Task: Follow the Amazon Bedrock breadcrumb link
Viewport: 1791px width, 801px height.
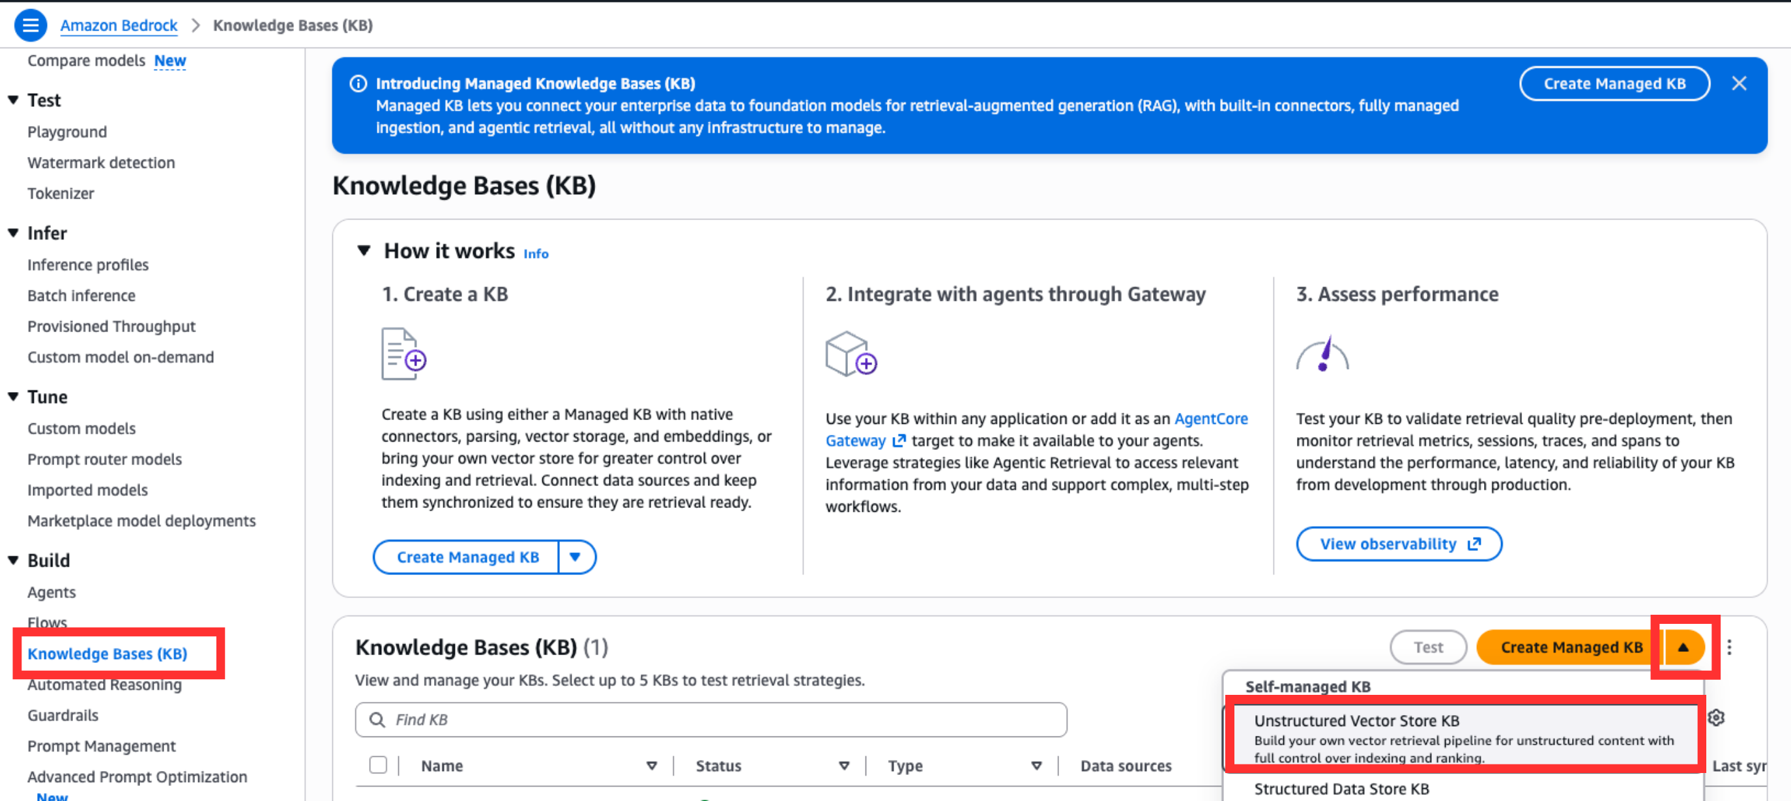Action: tap(119, 25)
